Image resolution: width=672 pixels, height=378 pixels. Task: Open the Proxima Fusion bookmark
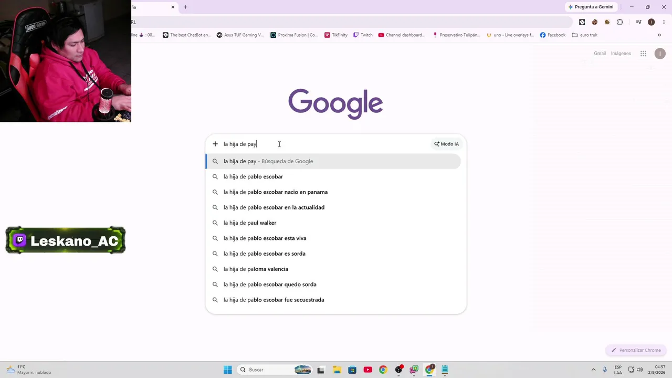tap(294, 35)
